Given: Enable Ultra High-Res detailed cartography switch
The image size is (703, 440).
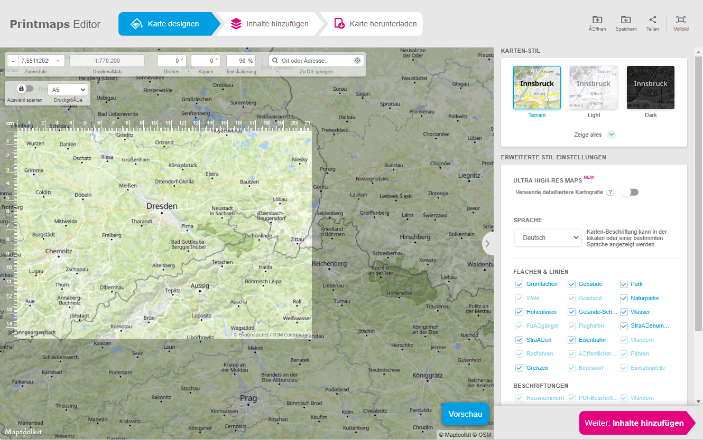Looking at the screenshot, I should tap(630, 192).
